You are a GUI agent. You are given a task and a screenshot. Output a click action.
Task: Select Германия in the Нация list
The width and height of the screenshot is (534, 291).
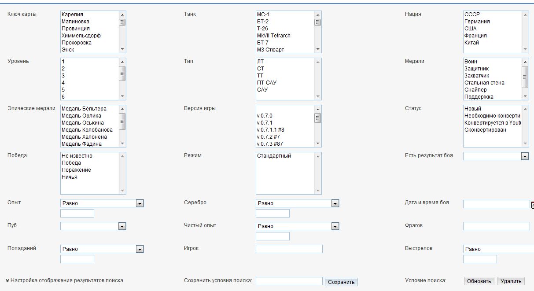(x=477, y=22)
